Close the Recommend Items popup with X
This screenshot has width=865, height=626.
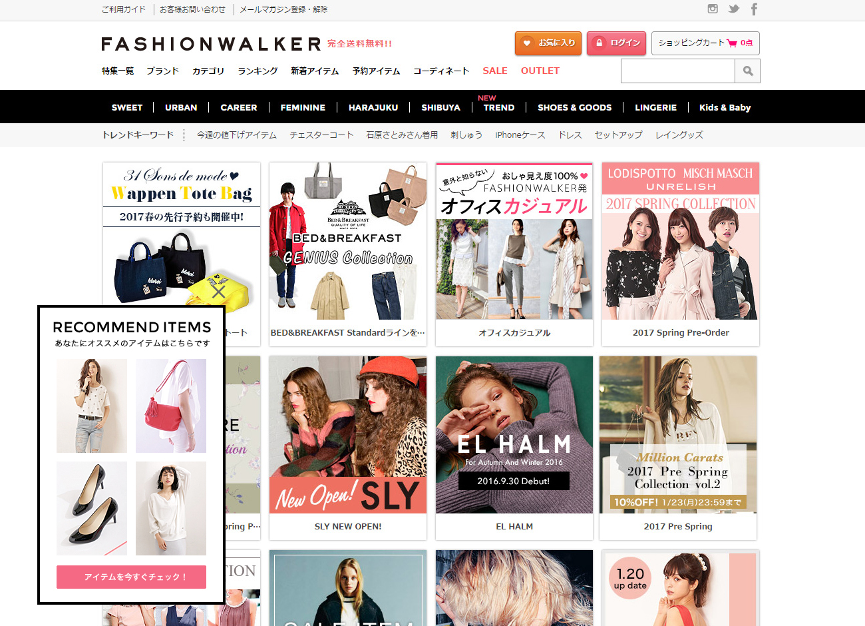tap(218, 292)
